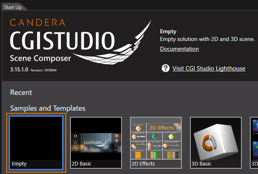This screenshot has height=174, width=258.
Task: Click the Recent section heading
Action: pos(21,92)
